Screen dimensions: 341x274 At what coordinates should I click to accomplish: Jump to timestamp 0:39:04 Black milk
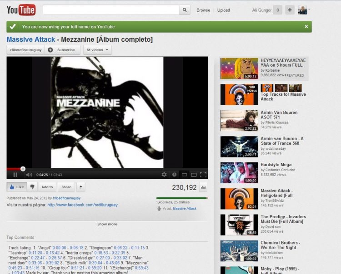pyautogui.click(x=95, y=263)
